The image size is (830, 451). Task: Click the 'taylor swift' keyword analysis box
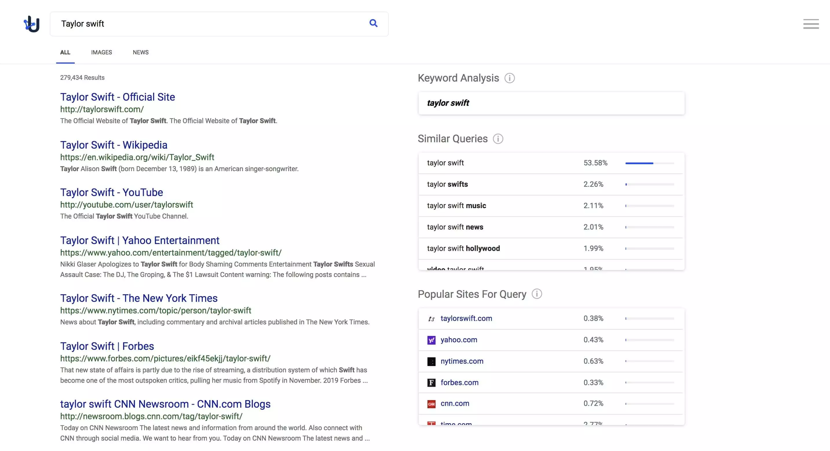click(x=551, y=103)
